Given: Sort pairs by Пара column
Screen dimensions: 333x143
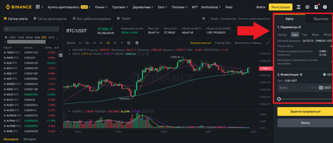Looking at the screenshot, I should coord(8,48).
